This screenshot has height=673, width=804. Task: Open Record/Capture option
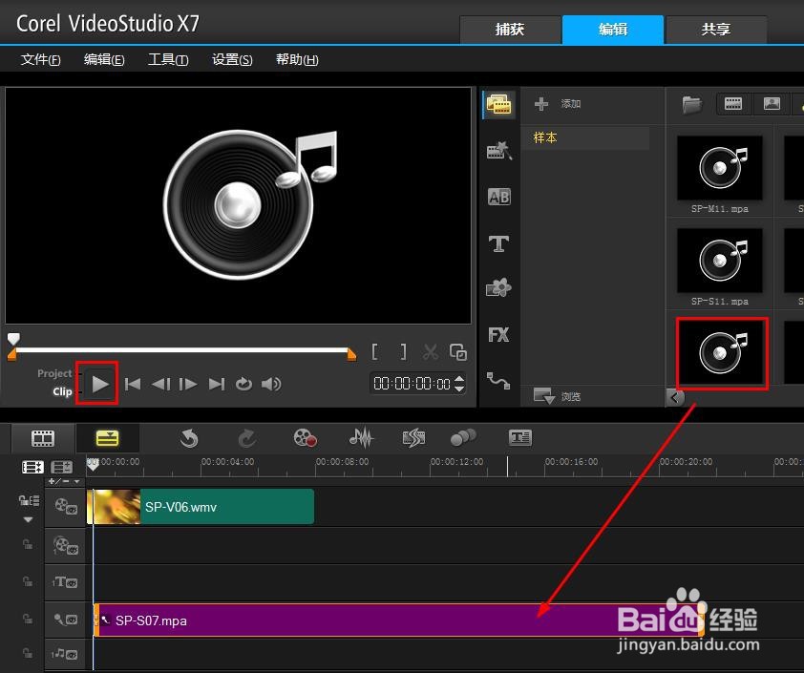pyautogui.click(x=305, y=438)
